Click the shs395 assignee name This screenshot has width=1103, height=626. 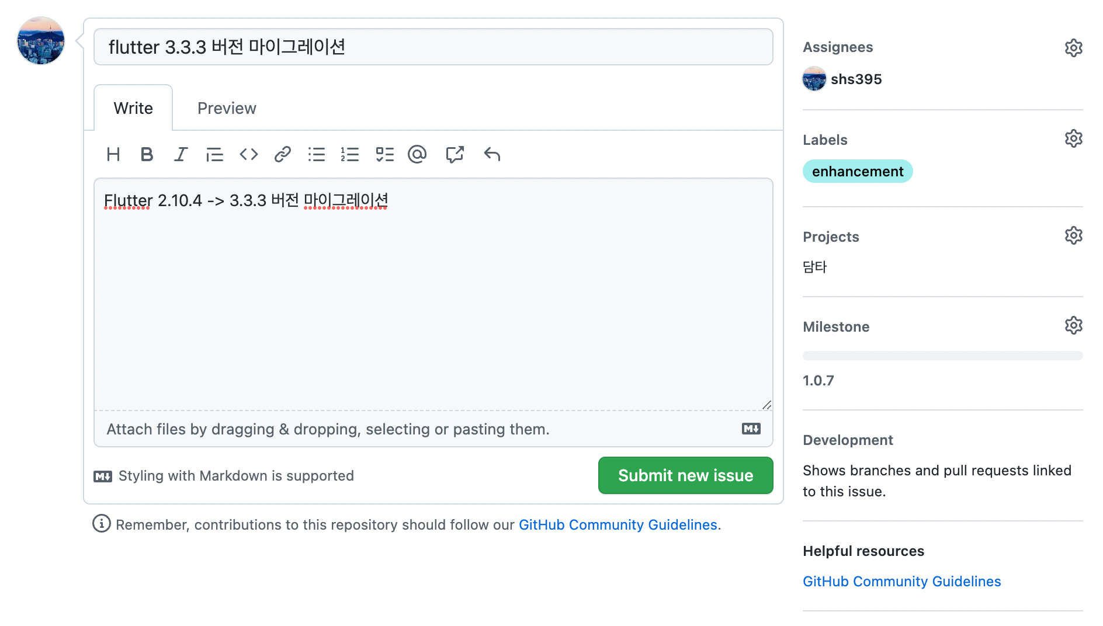856,79
